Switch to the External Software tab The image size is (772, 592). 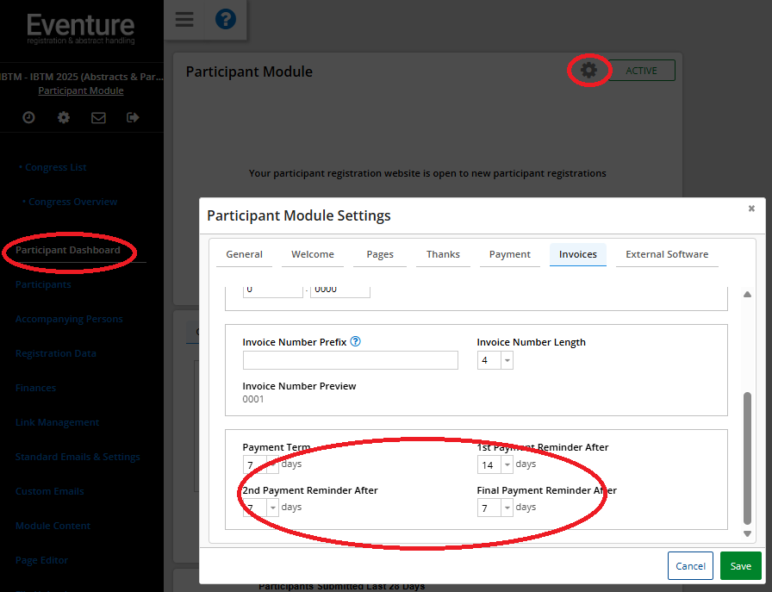667,254
